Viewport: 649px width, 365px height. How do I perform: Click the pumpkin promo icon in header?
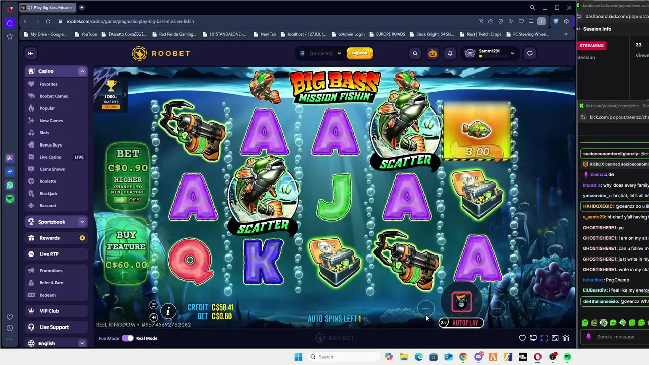point(432,53)
